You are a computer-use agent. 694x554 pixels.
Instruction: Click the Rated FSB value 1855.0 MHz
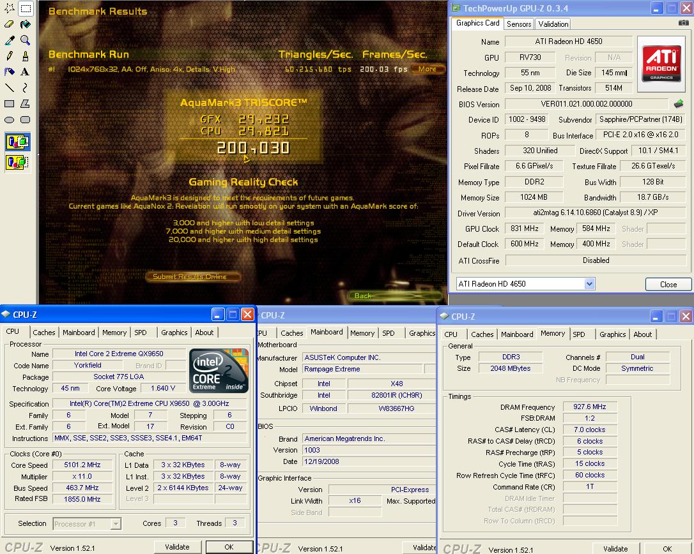point(82,499)
